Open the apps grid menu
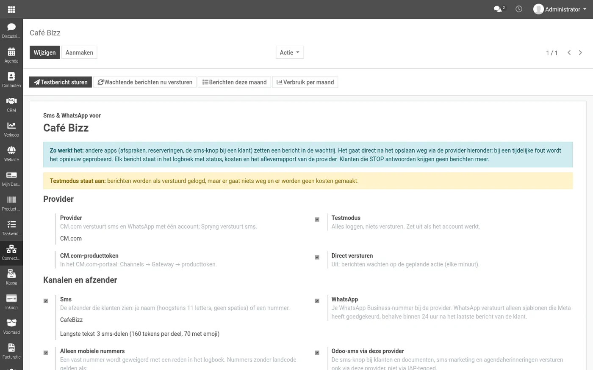 click(x=11, y=9)
